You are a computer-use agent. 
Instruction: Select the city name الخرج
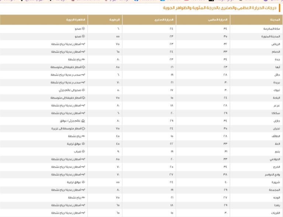[277, 167]
